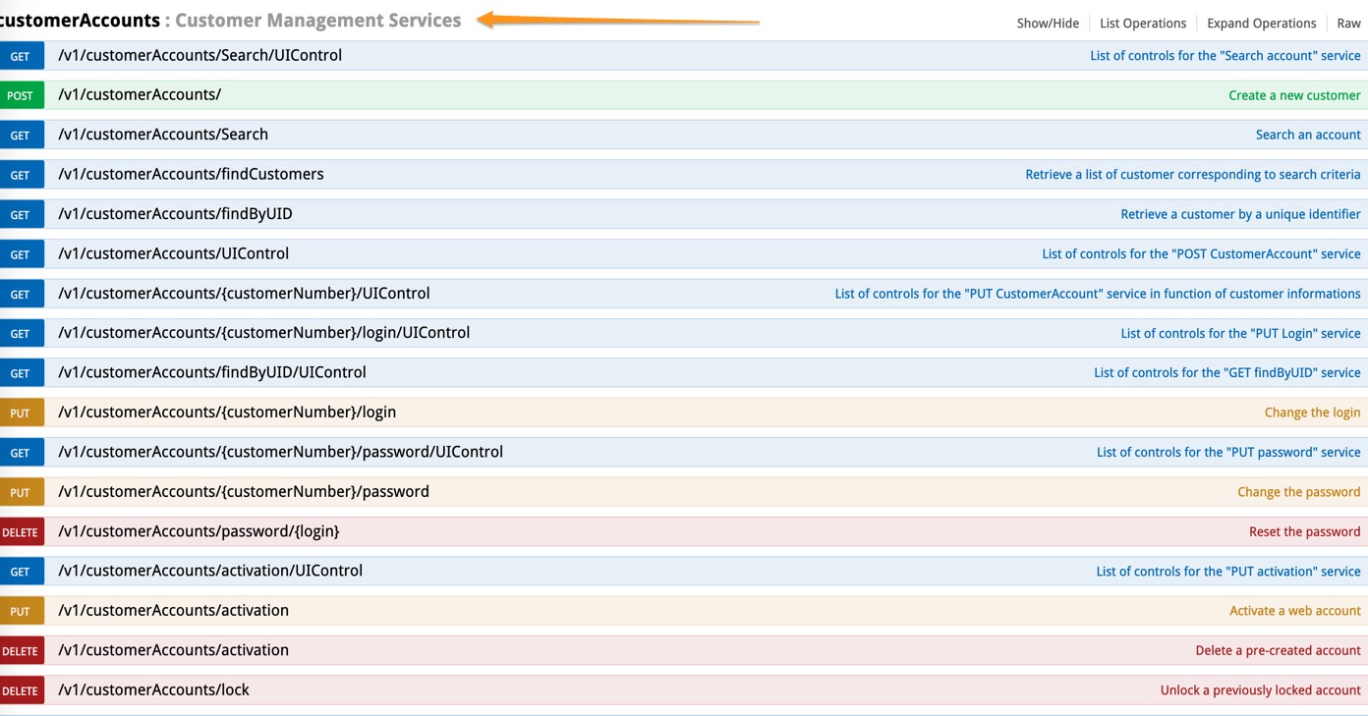Expand the /v1/customerAccounts/findCustomers endpoint
The width and height of the screenshot is (1368, 716).
pos(191,174)
